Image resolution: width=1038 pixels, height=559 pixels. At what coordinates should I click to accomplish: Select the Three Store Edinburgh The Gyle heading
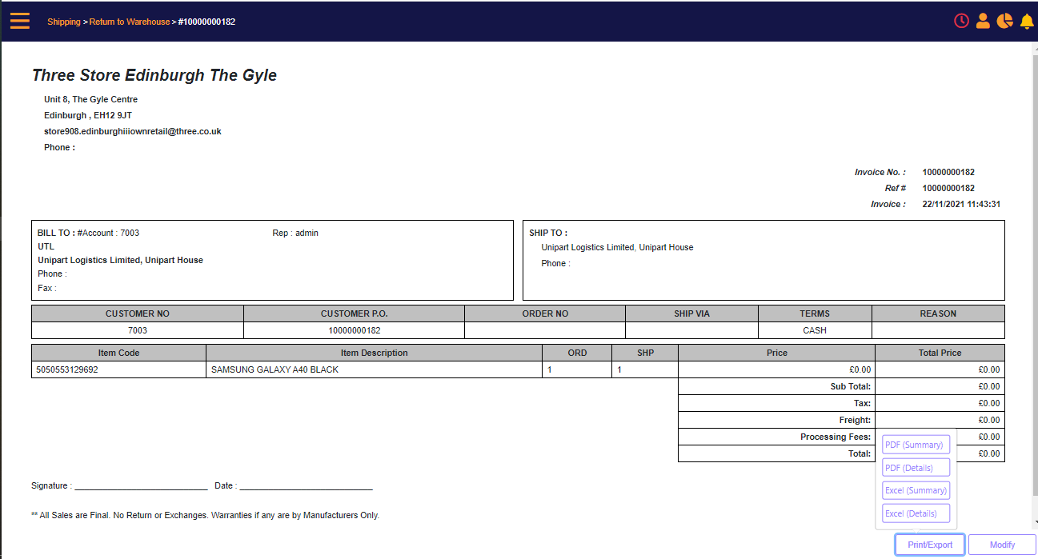tap(154, 75)
